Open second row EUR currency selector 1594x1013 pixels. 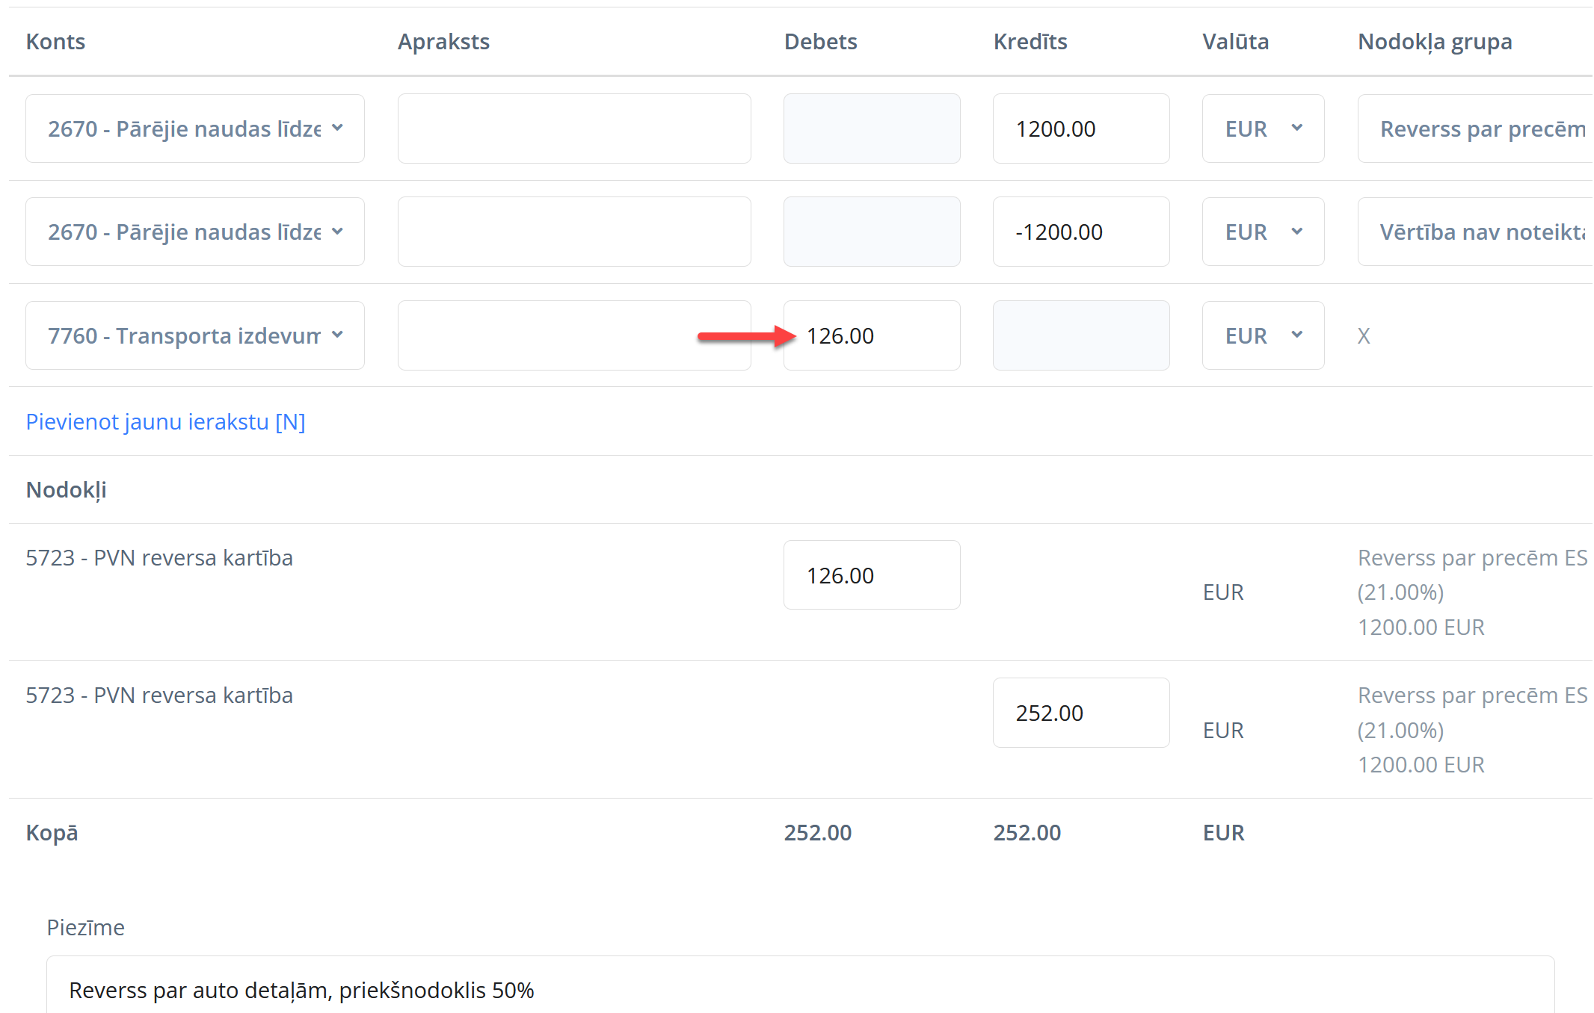tap(1263, 232)
